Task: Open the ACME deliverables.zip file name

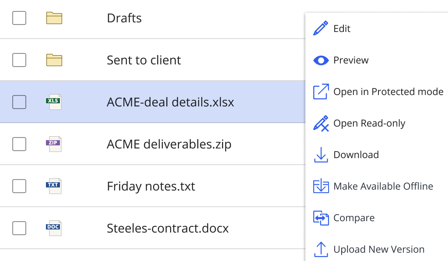Action: point(169,144)
